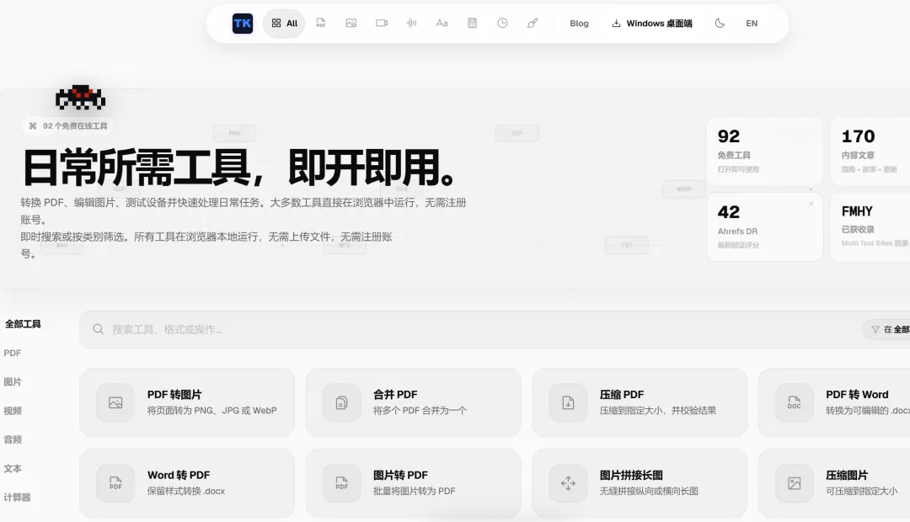Click the 图片拼接长图 move arrows icon
The height and width of the screenshot is (522, 910).
[568, 483]
